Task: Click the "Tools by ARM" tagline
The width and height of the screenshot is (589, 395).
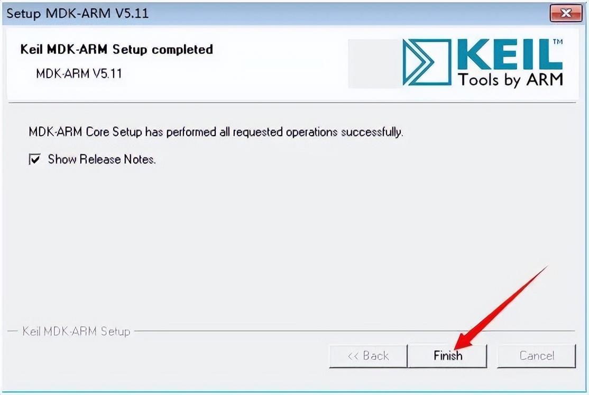Action: tap(510, 80)
